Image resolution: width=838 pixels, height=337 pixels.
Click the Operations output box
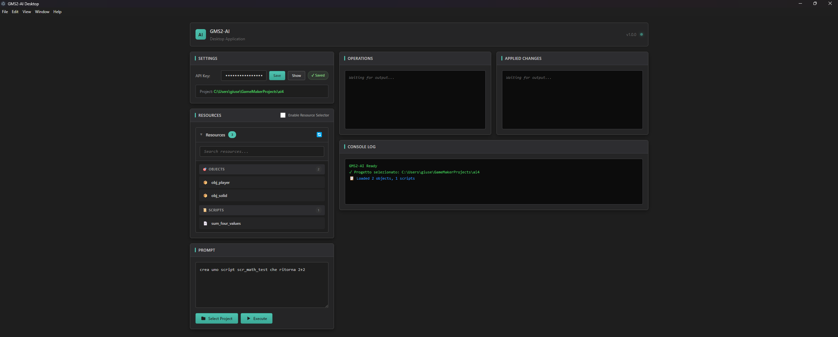[x=415, y=100]
